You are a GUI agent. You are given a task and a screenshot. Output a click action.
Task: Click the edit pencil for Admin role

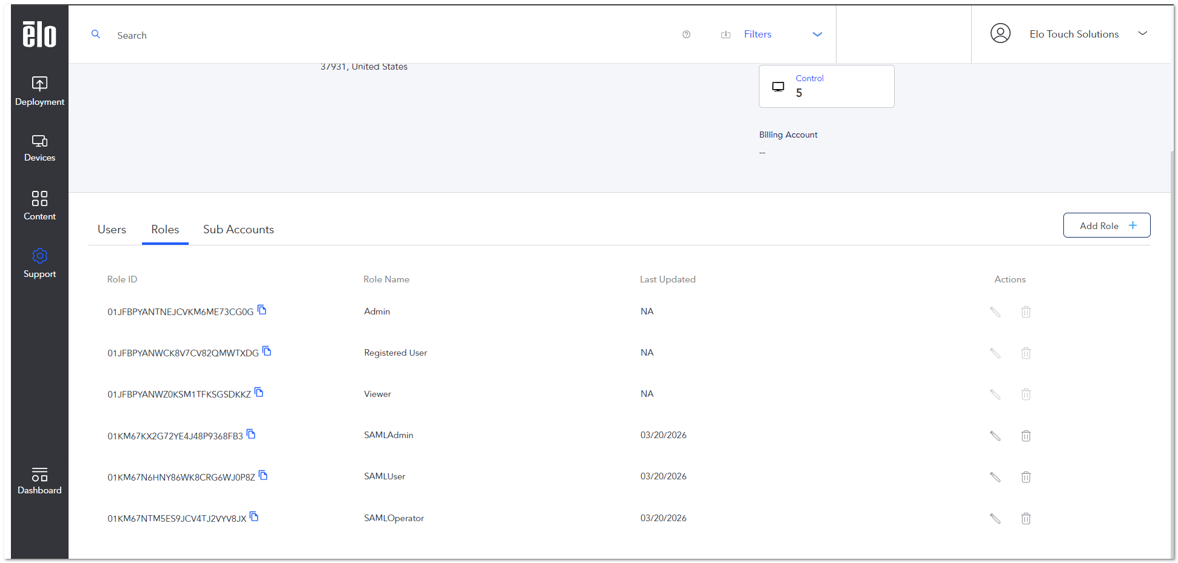coord(995,312)
